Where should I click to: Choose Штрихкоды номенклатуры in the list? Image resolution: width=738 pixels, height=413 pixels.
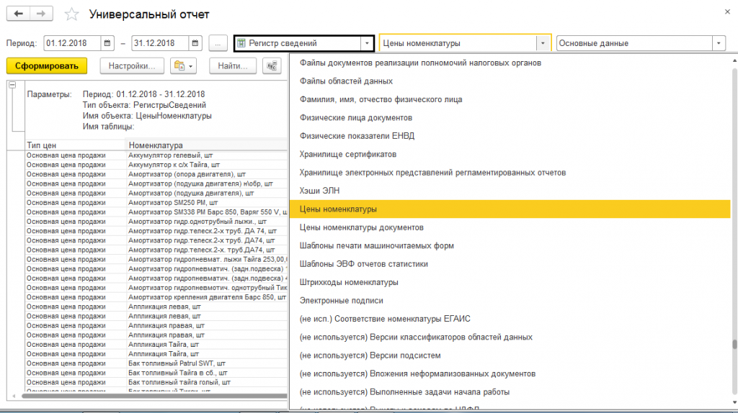click(349, 282)
